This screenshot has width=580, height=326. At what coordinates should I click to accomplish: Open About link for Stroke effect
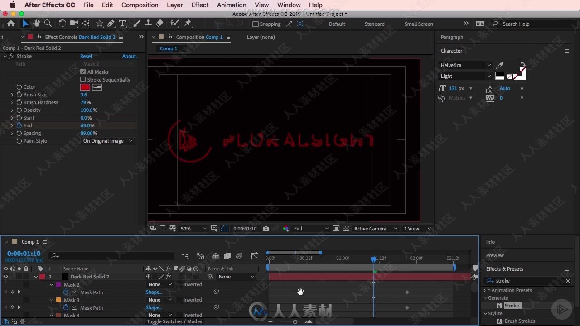130,56
